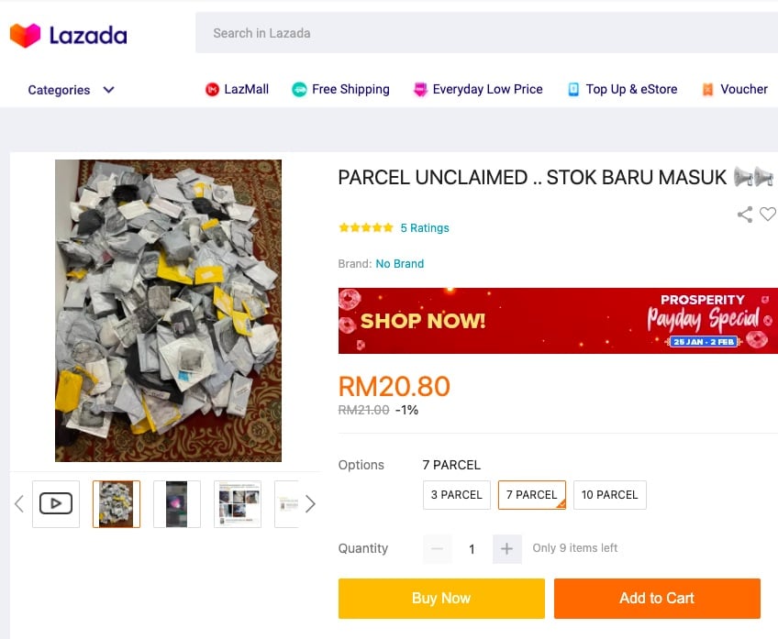Click the LazMall icon
The height and width of the screenshot is (639, 778).
tap(213, 90)
